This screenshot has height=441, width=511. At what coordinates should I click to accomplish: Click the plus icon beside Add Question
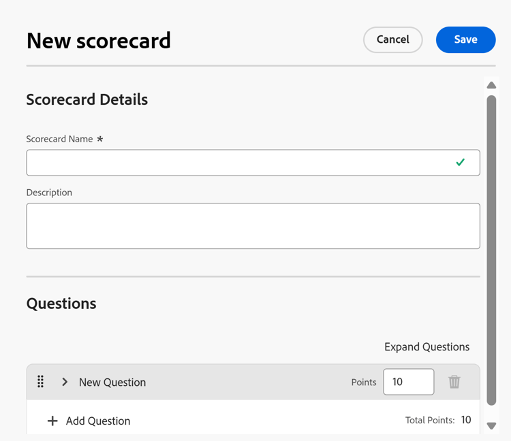tap(52, 421)
